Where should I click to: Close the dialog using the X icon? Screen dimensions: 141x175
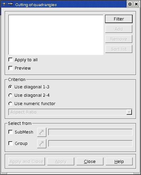(x=136, y=4)
